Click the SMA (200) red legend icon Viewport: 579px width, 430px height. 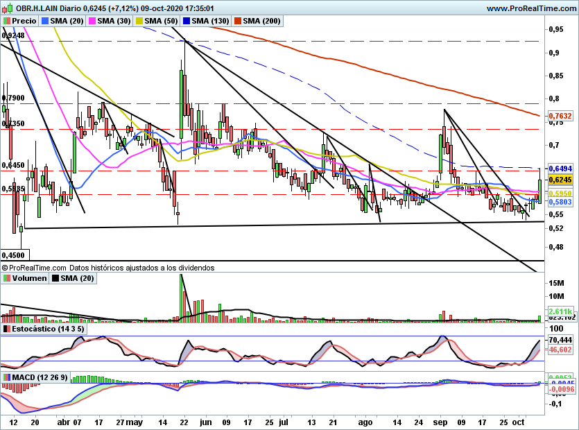(237, 21)
